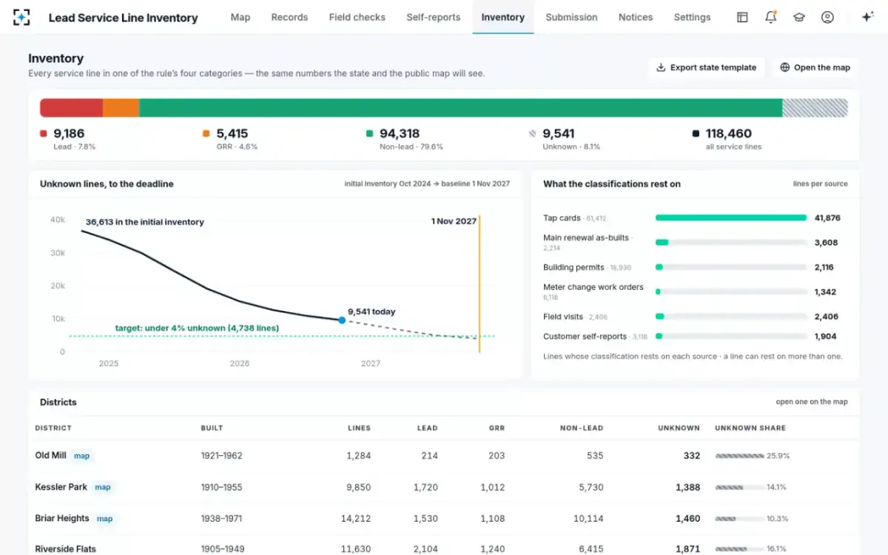Open the map link for Briar Heights
Image resolution: width=888 pixels, height=555 pixels.
(105, 519)
